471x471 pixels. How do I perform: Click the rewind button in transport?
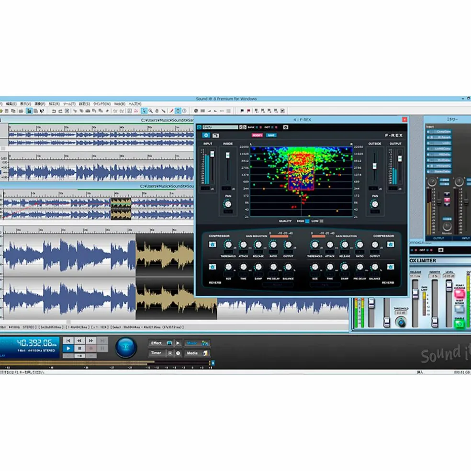tap(79, 340)
